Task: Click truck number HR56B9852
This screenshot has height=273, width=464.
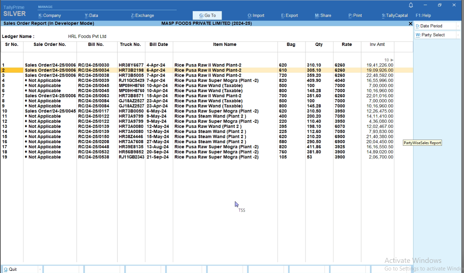Action: pos(131,152)
